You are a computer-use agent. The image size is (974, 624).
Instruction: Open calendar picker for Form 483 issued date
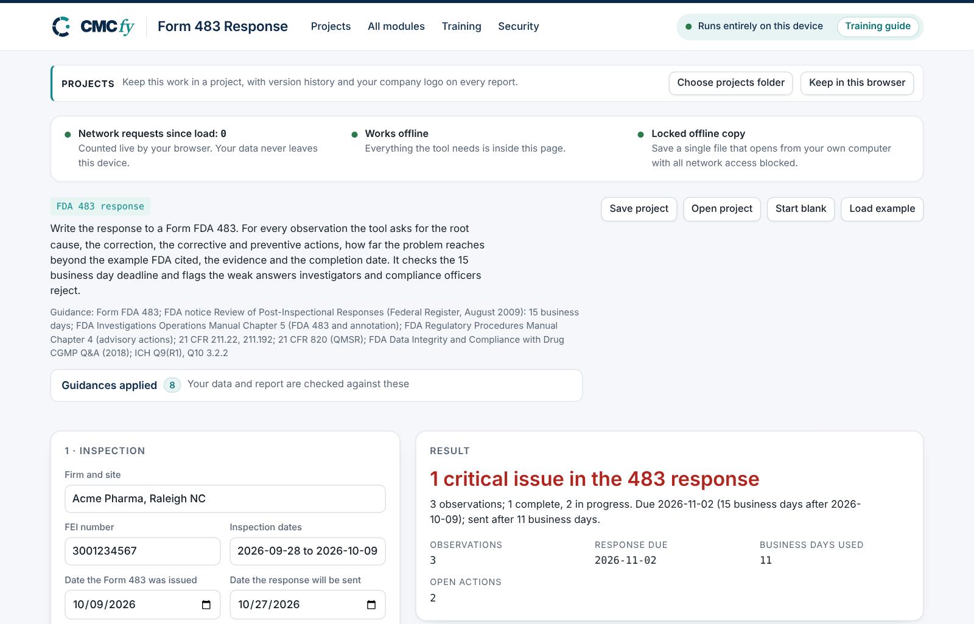click(206, 605)
